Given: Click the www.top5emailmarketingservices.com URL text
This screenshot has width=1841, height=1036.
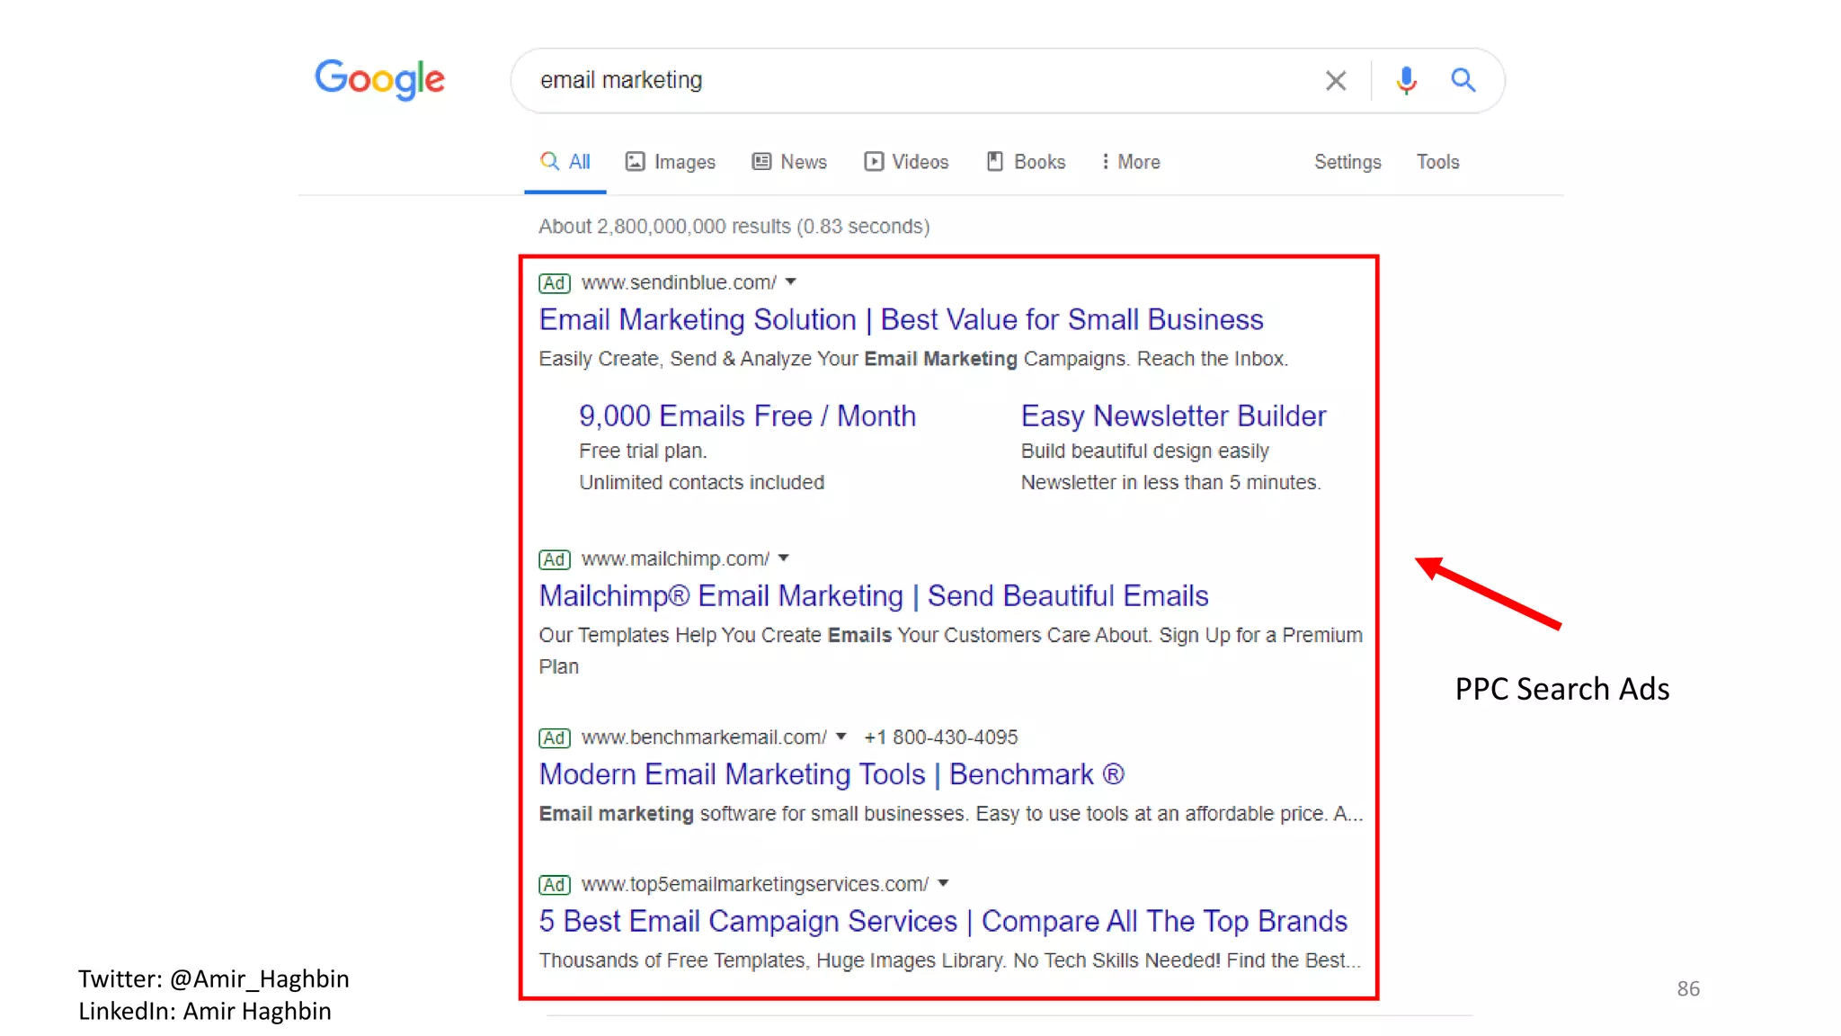Looking at the screenshot, I should tap(755, 884).
